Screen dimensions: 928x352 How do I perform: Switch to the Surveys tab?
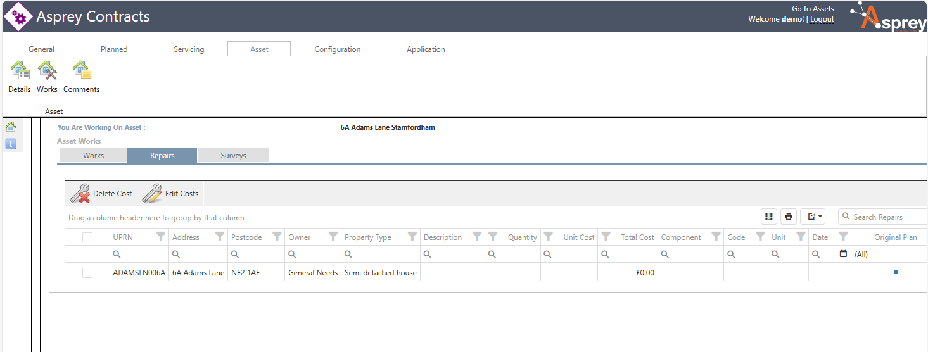[233, 156]
